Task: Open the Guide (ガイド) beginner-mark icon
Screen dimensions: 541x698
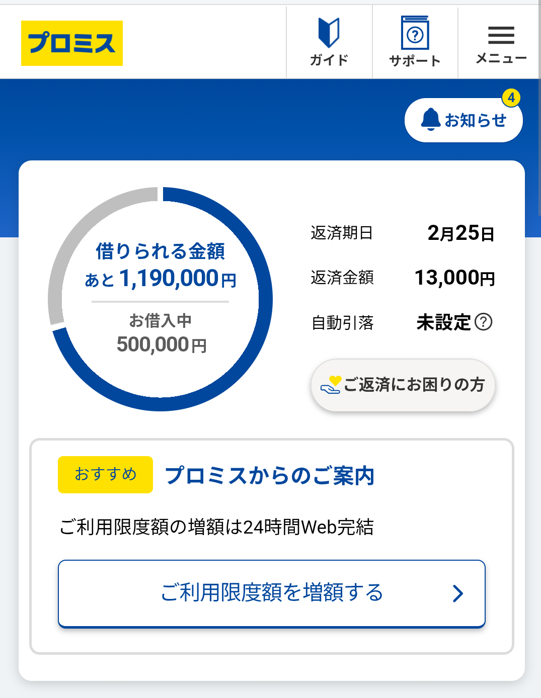Action: click(329, 33)
